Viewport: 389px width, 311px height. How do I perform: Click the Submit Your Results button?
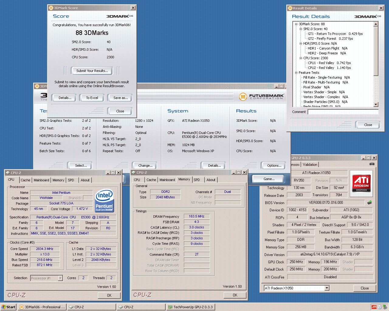92,71
